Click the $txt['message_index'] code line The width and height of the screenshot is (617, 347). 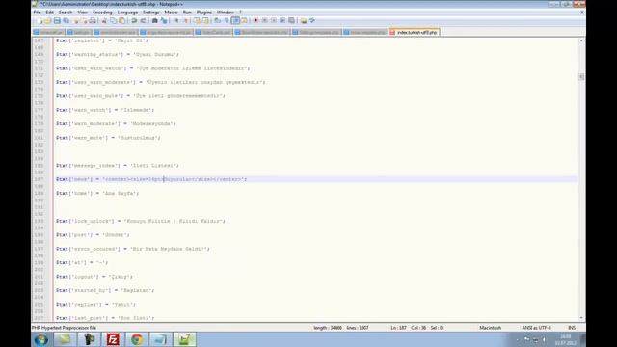(118, 166)
